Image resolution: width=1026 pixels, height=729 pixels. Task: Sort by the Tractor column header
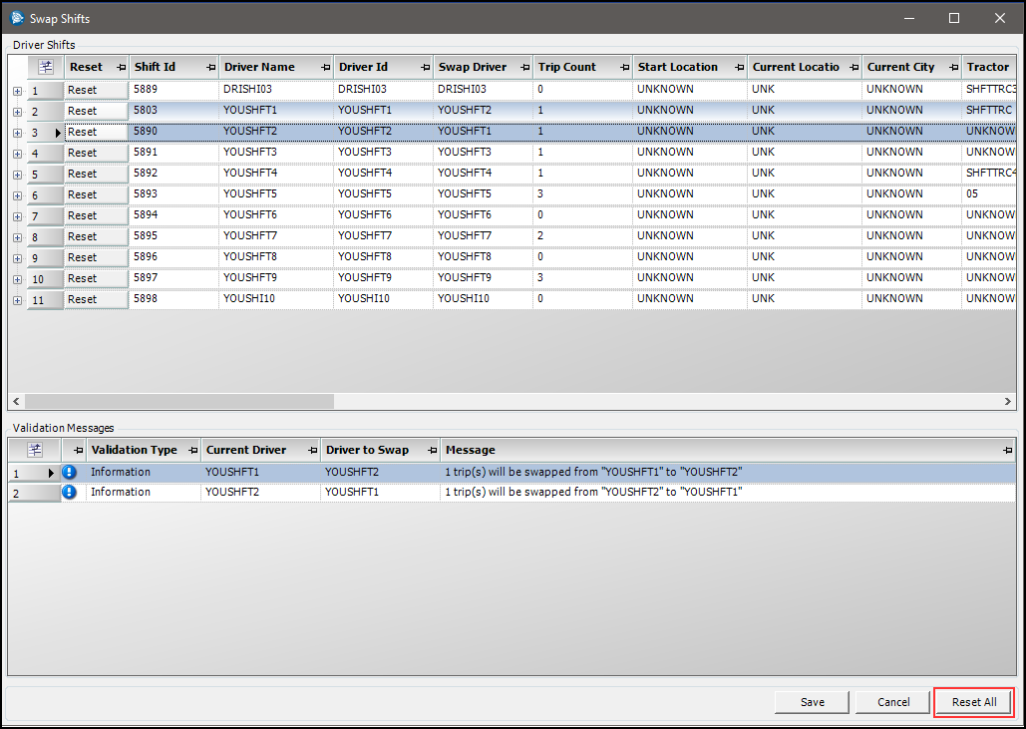pos(987,67)
